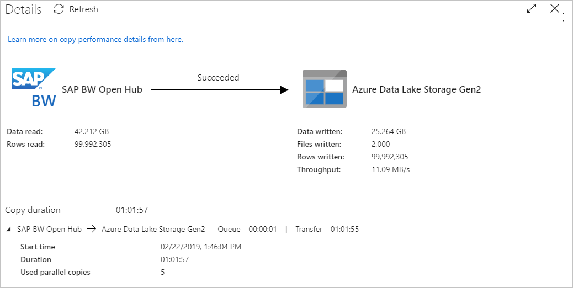Viewport: 573px width, 288px height.
Task: Click the Start time value 02/22/2019
Action: coord(200,247)
